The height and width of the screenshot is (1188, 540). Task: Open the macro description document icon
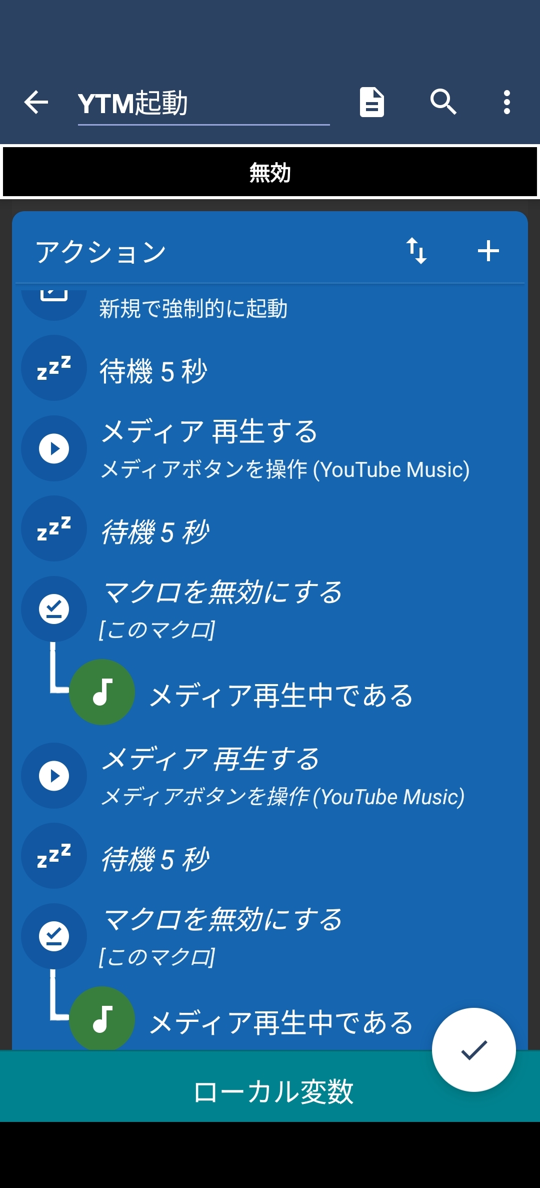(372, 103)
